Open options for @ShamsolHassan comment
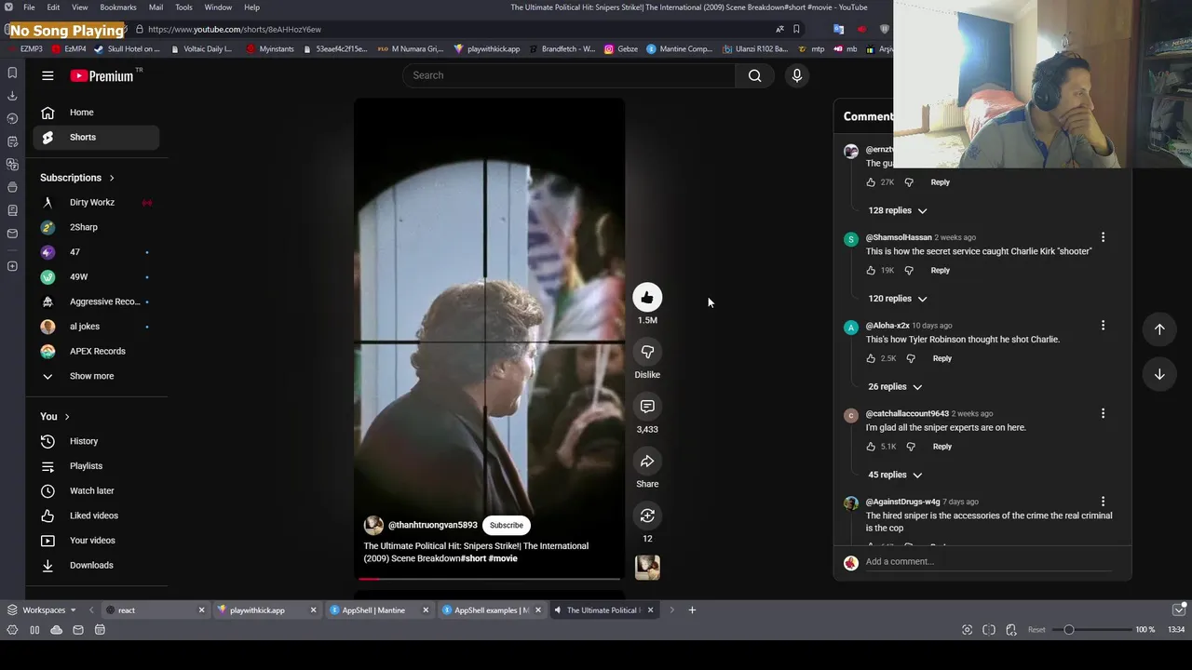 [1103, 237]
